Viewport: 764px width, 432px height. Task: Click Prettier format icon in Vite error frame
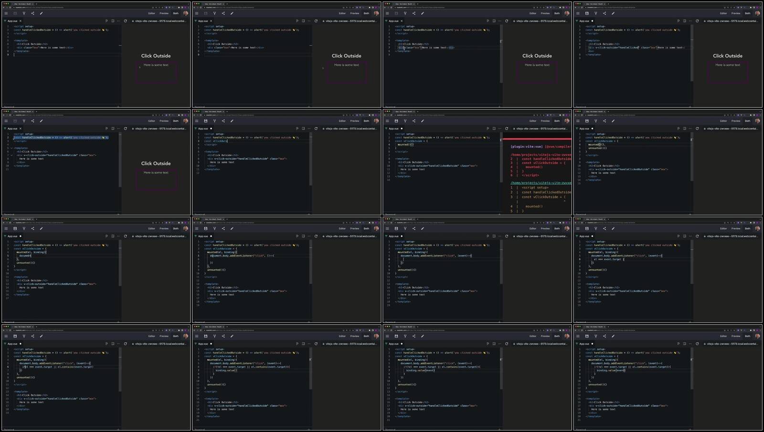tap(488, 129)
